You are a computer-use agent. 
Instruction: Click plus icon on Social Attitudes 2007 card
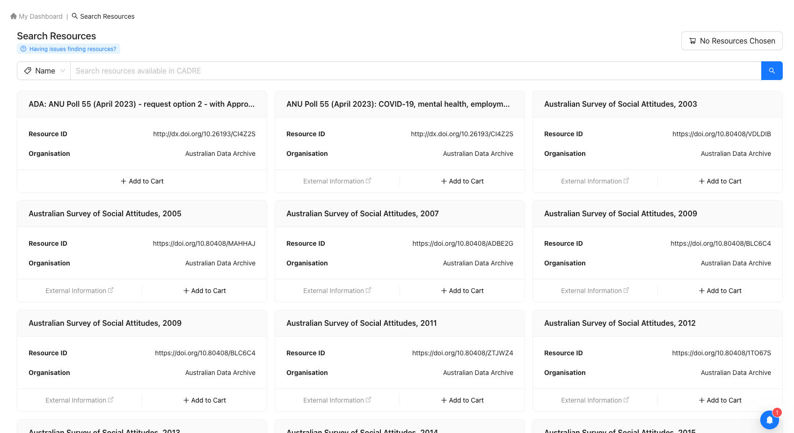click(x=444, y=291)
